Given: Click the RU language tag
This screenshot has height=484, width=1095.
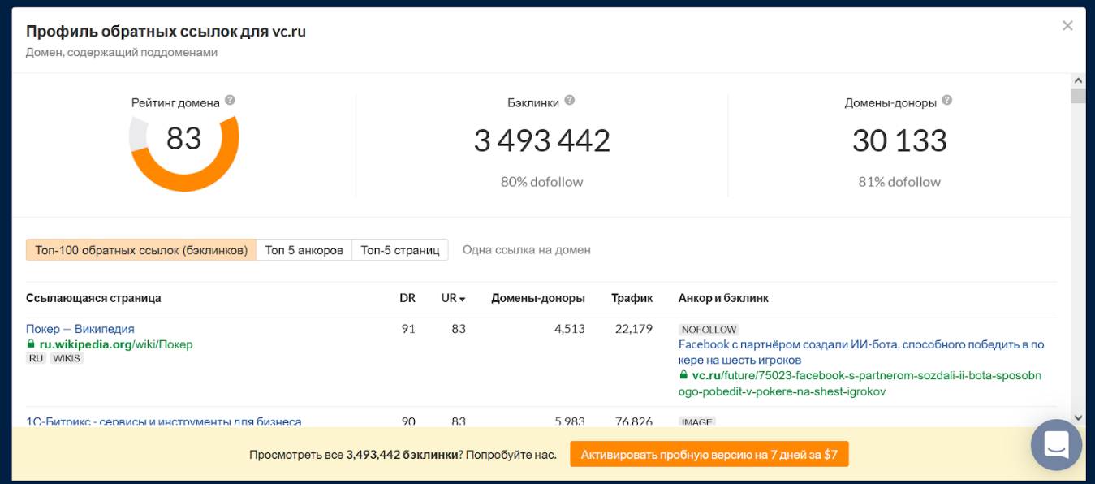Looking at the screenshot, I should click(x=36, y=358).
